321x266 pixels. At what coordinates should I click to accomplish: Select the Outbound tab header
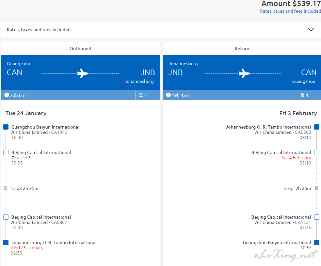click(80, 49)
